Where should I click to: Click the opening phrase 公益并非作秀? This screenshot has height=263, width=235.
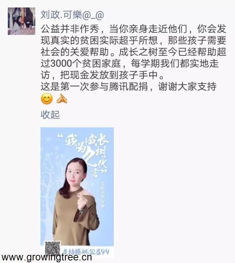[x=70, y=29]
